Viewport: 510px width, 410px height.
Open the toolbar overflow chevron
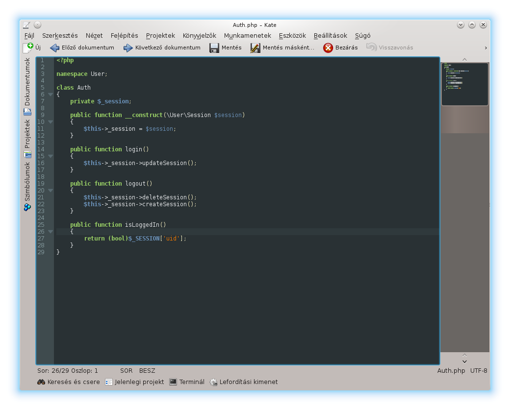[x=485, y=48]
